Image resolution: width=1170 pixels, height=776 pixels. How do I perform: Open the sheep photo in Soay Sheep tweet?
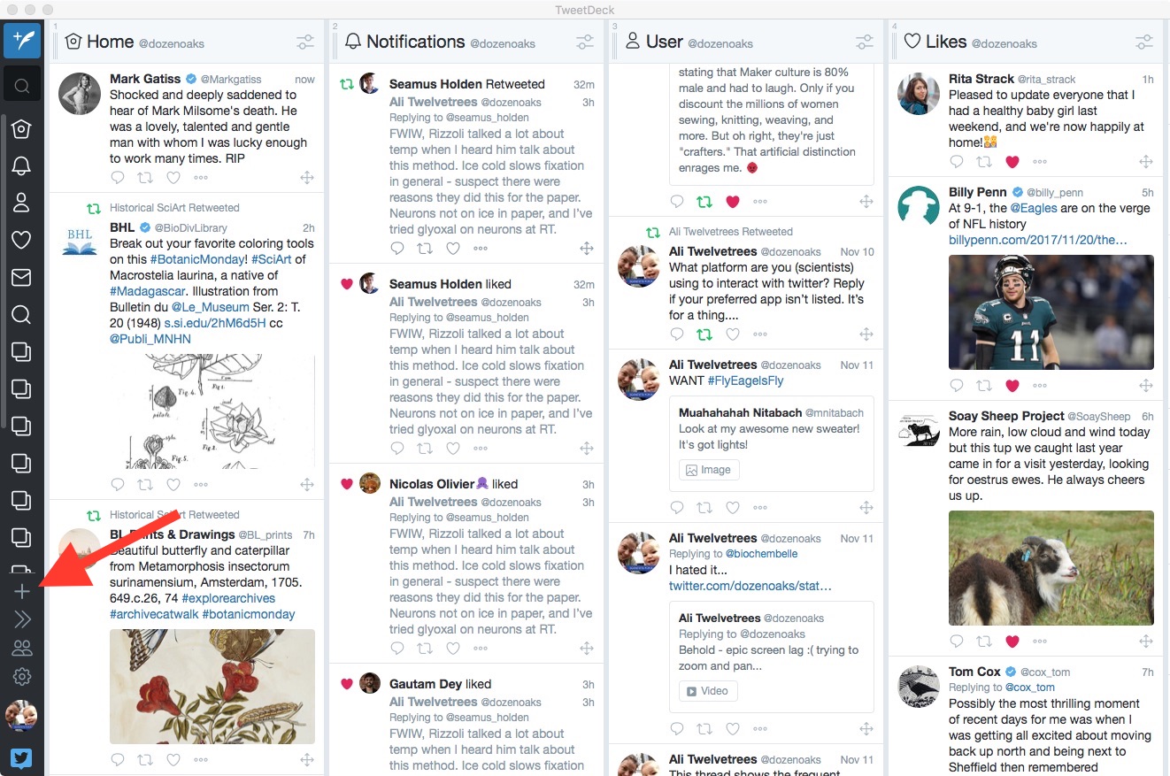[1051, 568]
